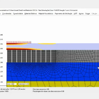Viewport: 99px width, 99px height.
Task: Select the yellow bottom subgrade layer
Action: pyautogui.click(x=53, y=84)
